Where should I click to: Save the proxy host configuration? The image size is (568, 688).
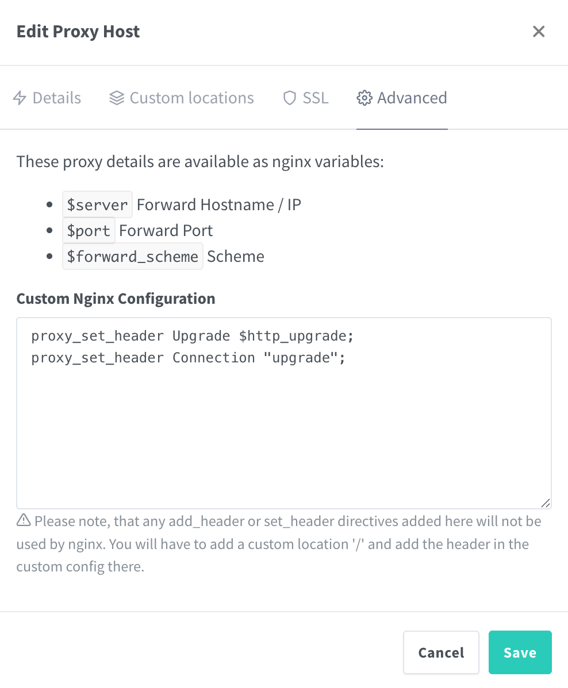pyautogui.click(x=520, y=652)
